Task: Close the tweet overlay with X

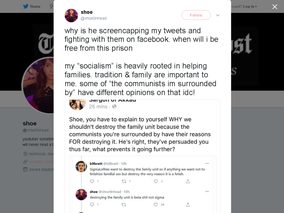Action: coord(275,7)
